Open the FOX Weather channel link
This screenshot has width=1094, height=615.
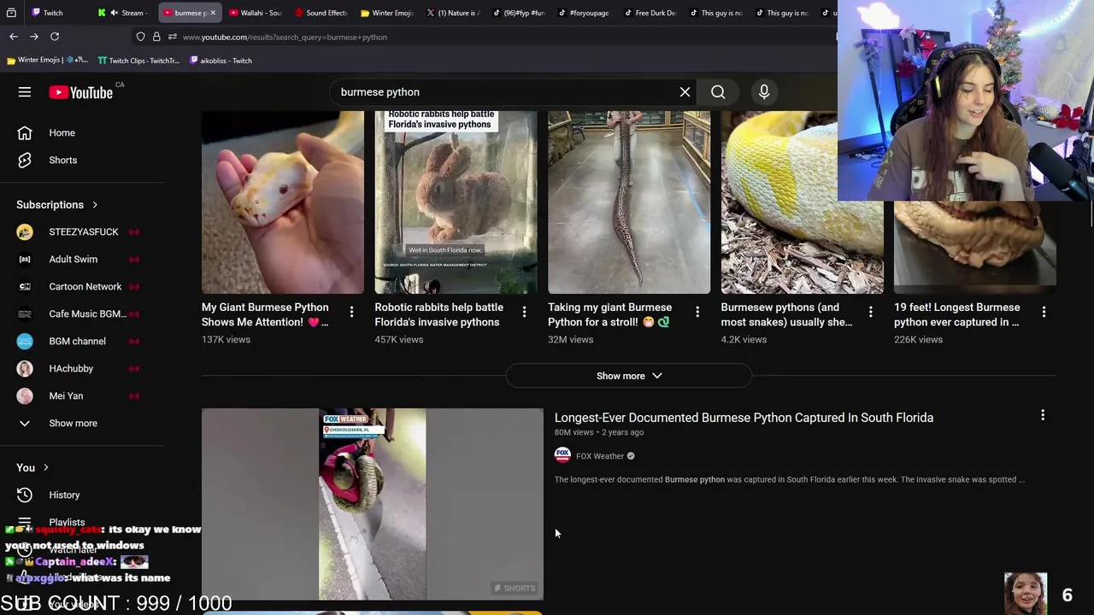click(600, 456)
